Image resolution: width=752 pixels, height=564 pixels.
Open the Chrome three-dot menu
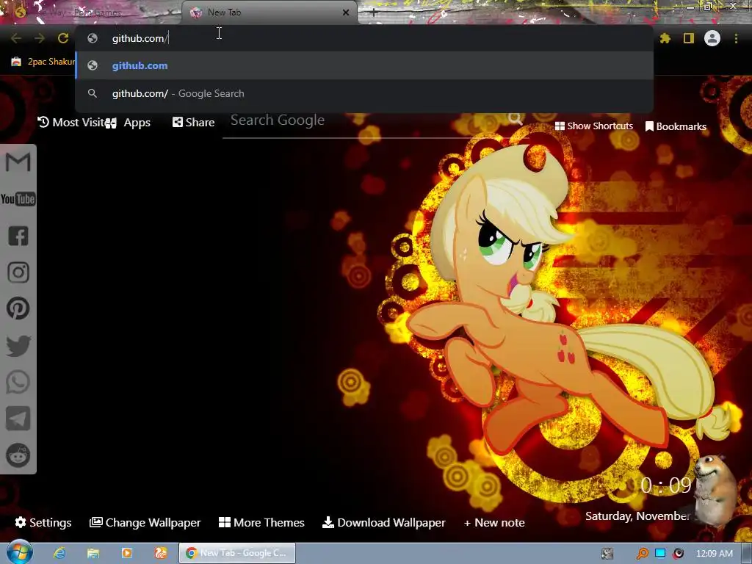[x=736, y=38]
